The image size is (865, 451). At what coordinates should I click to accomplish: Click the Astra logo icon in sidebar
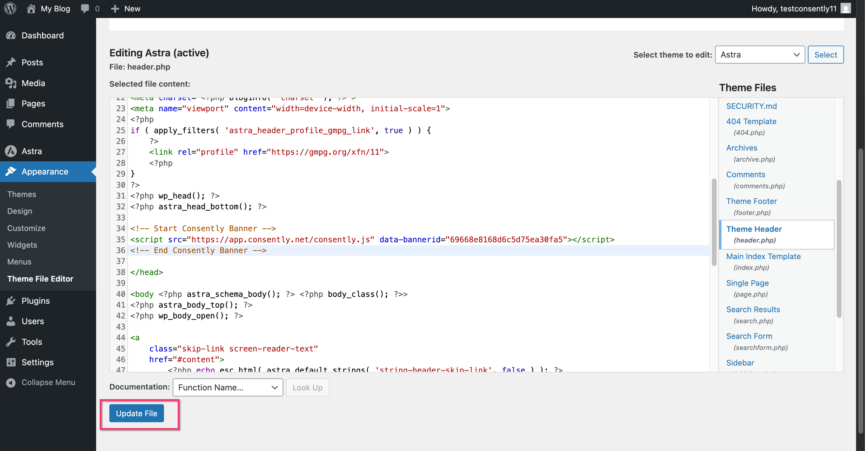[x=11, y=151]
